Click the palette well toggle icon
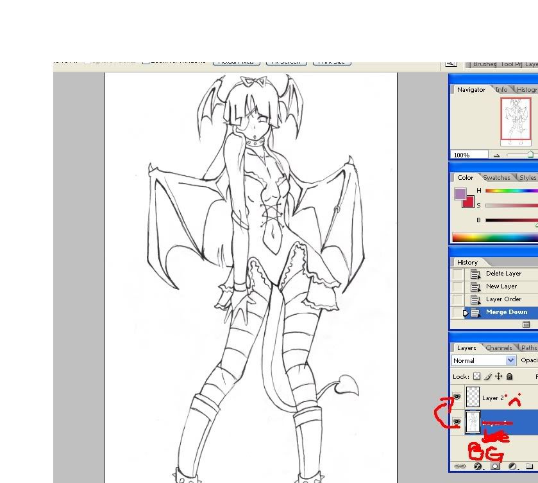This screenshot has height=483, width=538. tap(451, 63)
